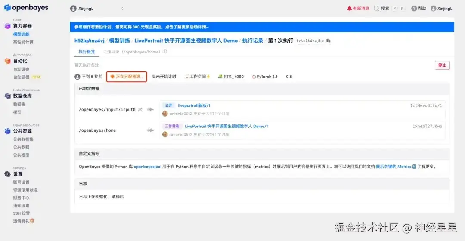Image resolution: width=465 pixels, height=241 pixels.
Task: Select 模型训练 in the sidebar
Action: [21, 34]
